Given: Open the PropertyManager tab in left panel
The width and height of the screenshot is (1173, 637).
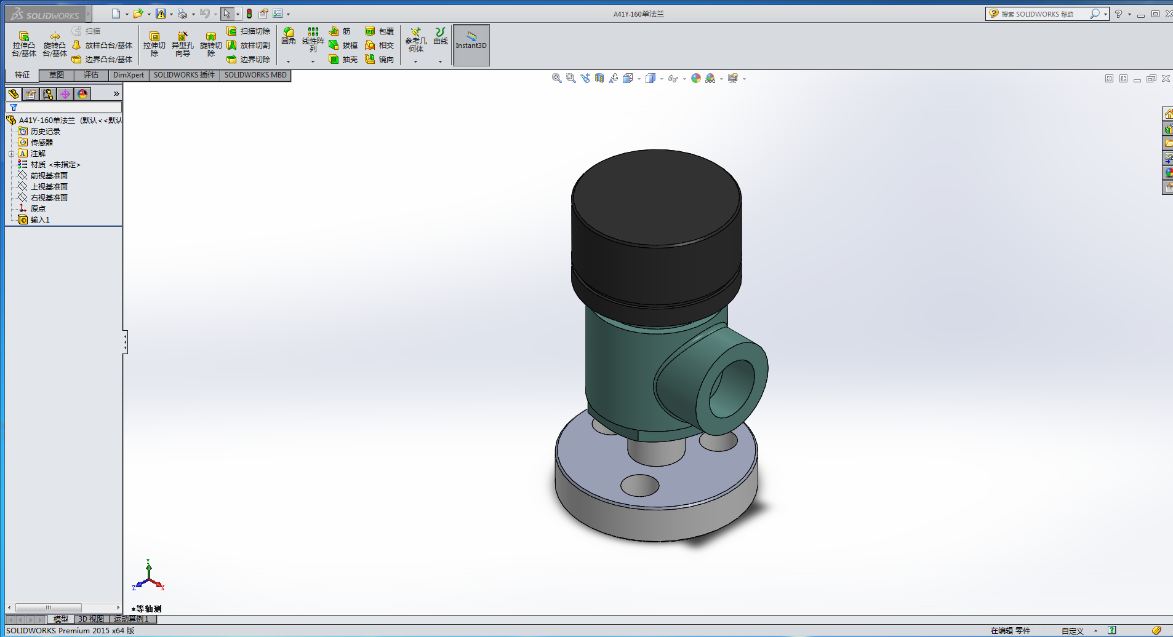Looking at the screenshot, I should [31, 94].
